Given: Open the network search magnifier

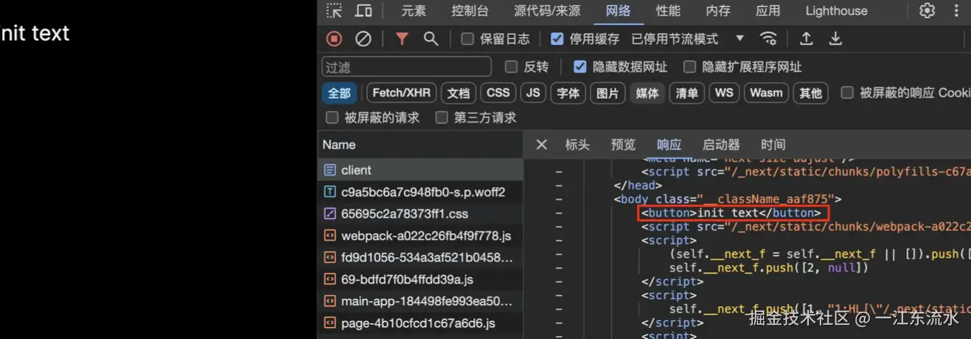Looking at the screenshot, I should [x=431, y=39].
